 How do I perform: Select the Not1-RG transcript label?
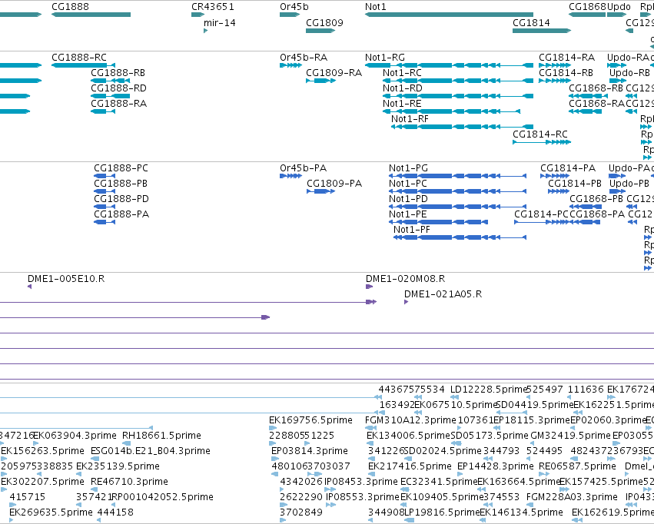(x=384, y=57)
